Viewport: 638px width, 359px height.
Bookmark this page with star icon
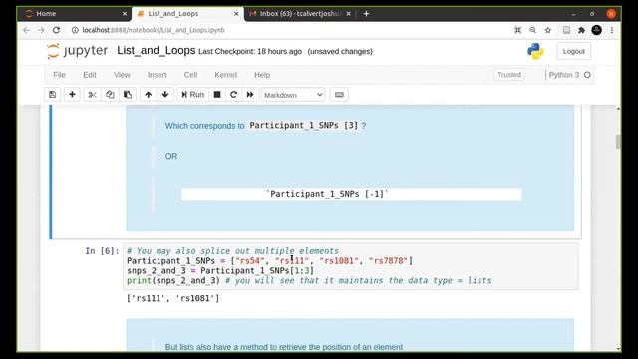[x=548, y=30]
